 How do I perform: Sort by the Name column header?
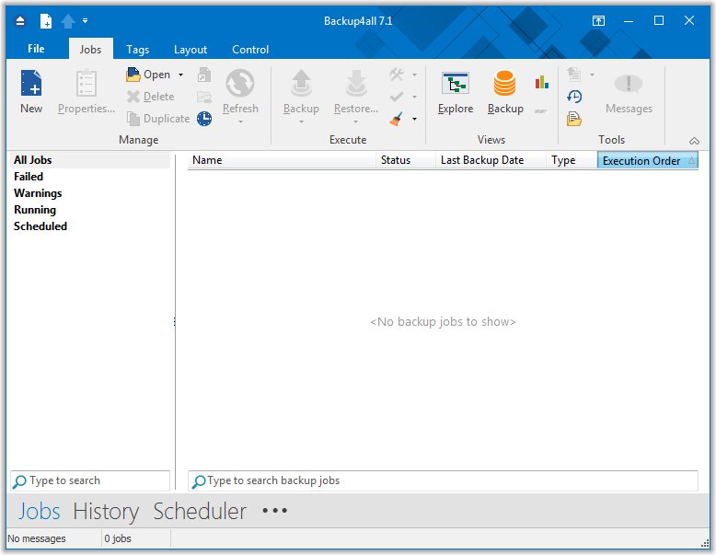coord(282,160)
